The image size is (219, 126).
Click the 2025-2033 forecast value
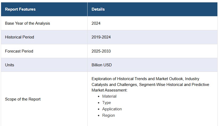(101, 51)
